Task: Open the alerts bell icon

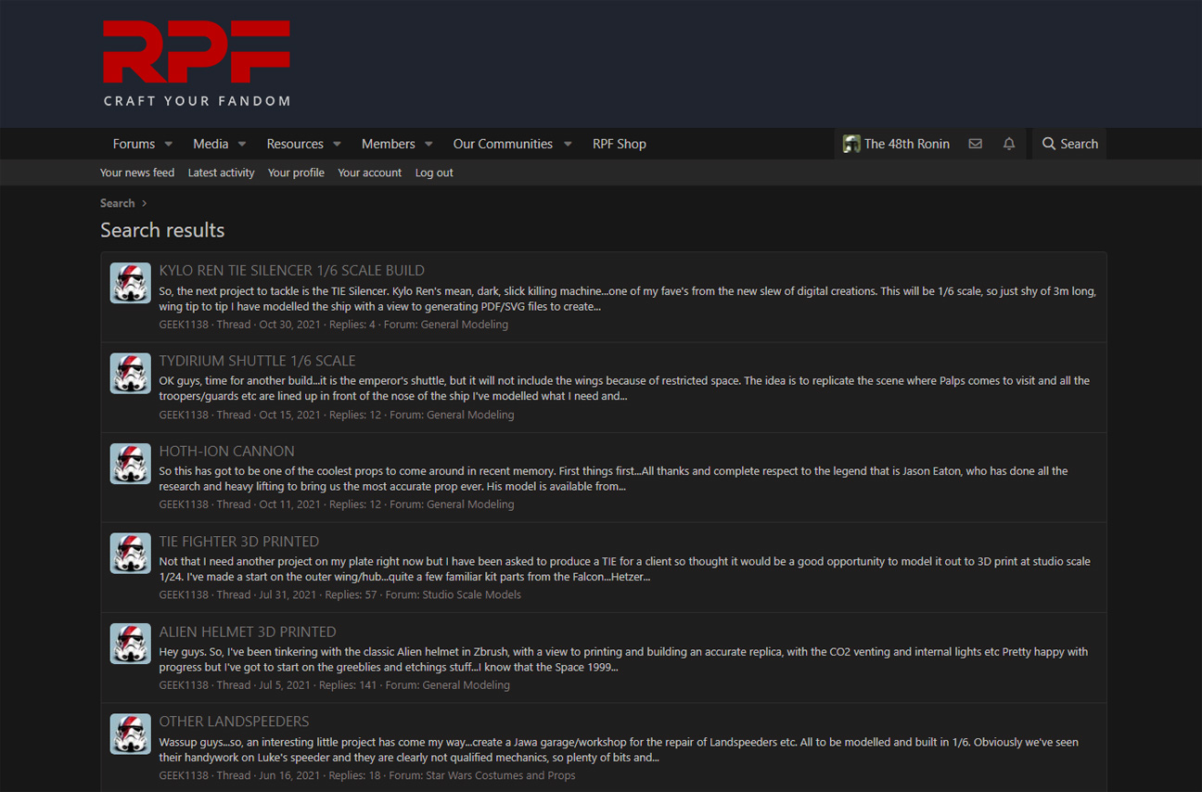Action: point(1009,144)
